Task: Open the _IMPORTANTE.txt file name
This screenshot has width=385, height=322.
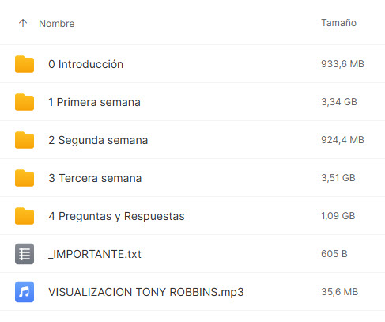Action: tap(95, 254)
